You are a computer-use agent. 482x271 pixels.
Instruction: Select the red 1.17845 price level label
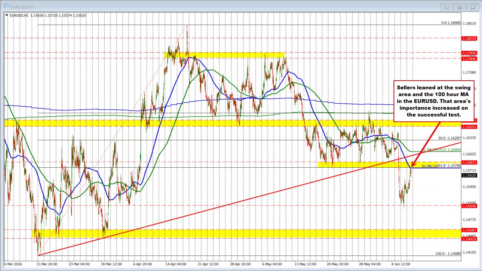tap(469, 58)
